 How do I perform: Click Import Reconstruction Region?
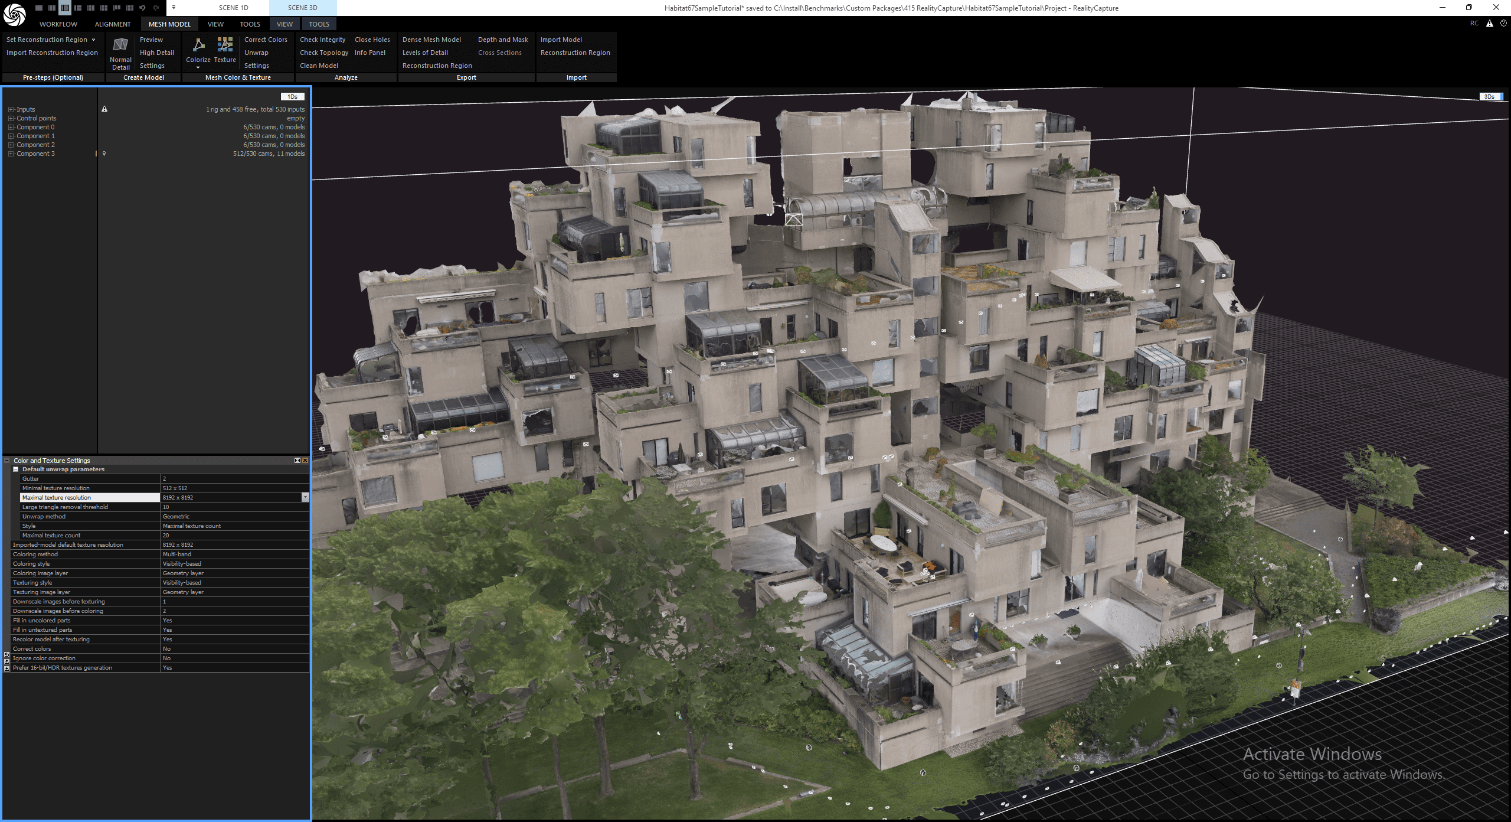coord(53,52)
